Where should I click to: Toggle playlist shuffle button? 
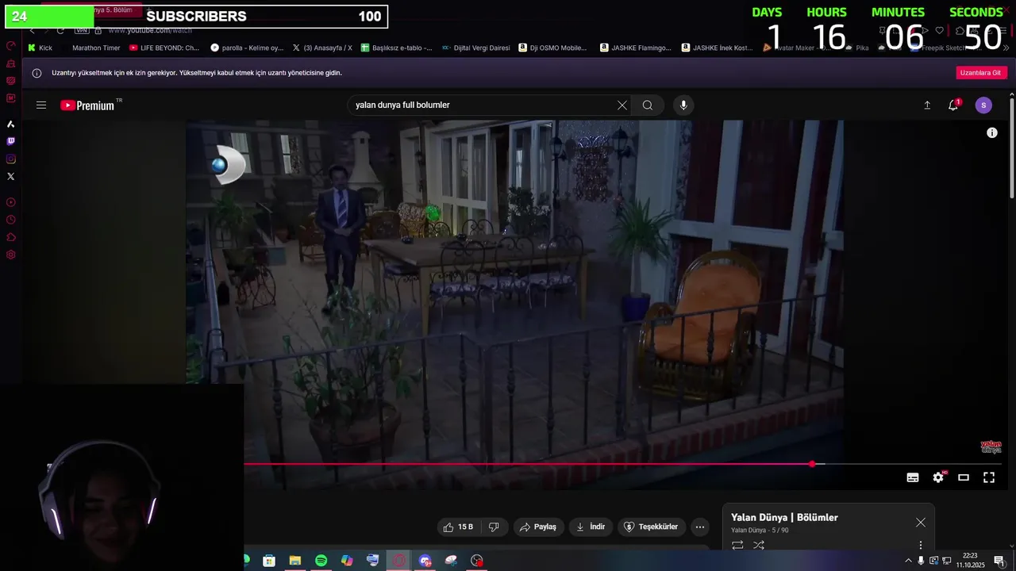[x=759, y=545]
